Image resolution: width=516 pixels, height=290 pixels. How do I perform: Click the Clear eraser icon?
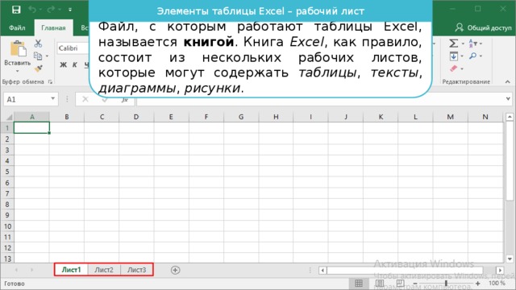click(454, 68)
